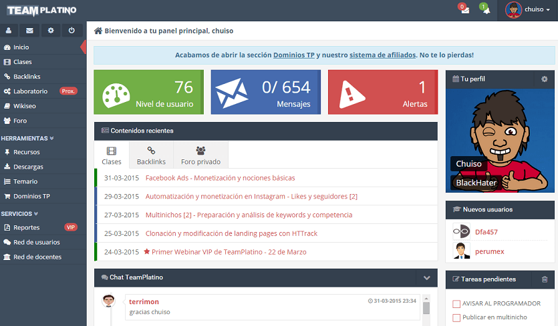Switch to the Backlinks content tab
This screenshot has height=326, width=558.
[x=151, y=155]
